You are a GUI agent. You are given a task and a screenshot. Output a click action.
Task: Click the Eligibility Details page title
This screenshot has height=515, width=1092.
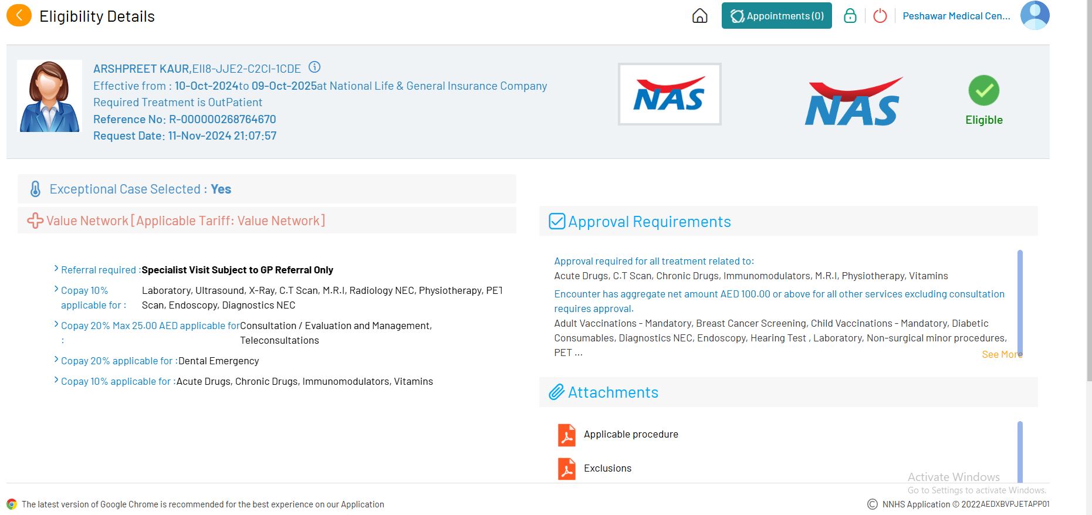point(97,16)
